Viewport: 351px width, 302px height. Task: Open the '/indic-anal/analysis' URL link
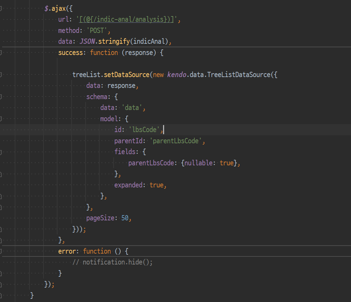[x=127, y=20]
